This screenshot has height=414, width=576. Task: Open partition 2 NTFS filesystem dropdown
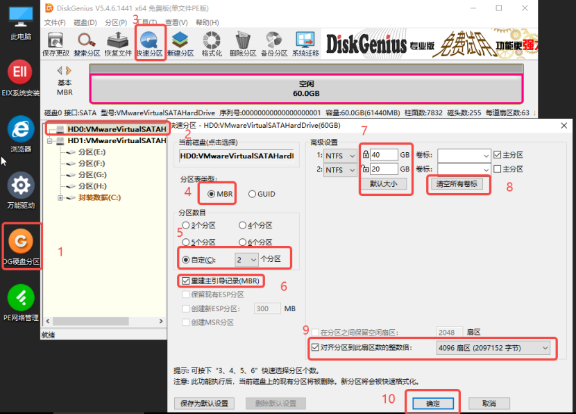click(x=340, y=170)
